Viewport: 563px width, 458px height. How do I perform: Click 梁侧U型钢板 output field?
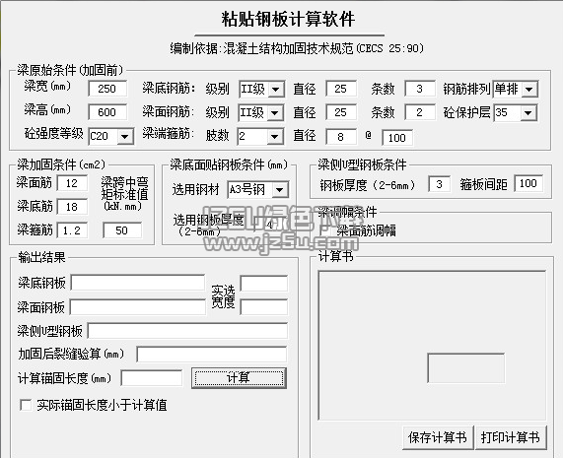(187, 331)
